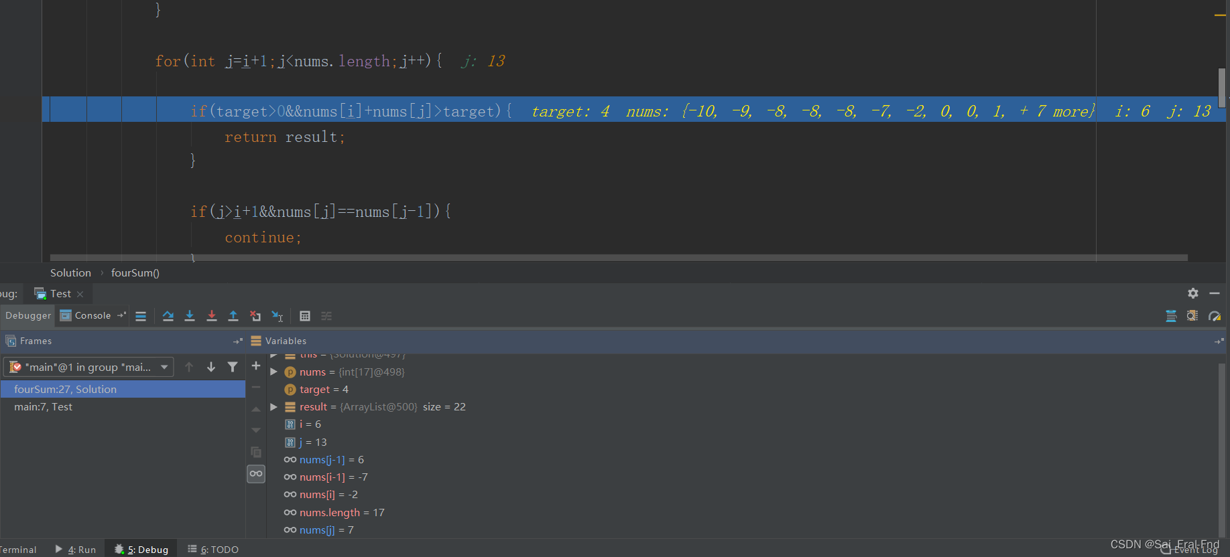Select the nums[j-1] = 6 watch

pos(324,460)
